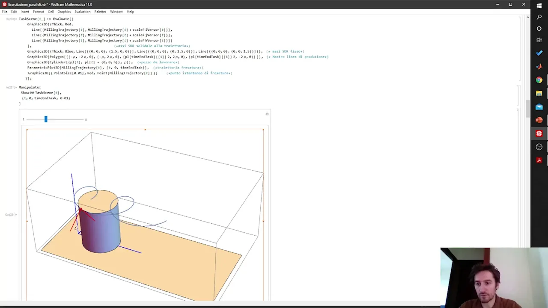This screenshot has width=548, height=308.
Task: Open File Explorer from the taskbar
Action: [539, 93]
